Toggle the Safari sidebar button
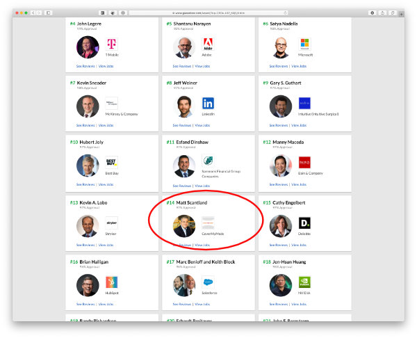Image resolution: width=417 pixels, height=338 pixels. coord(48,13)
